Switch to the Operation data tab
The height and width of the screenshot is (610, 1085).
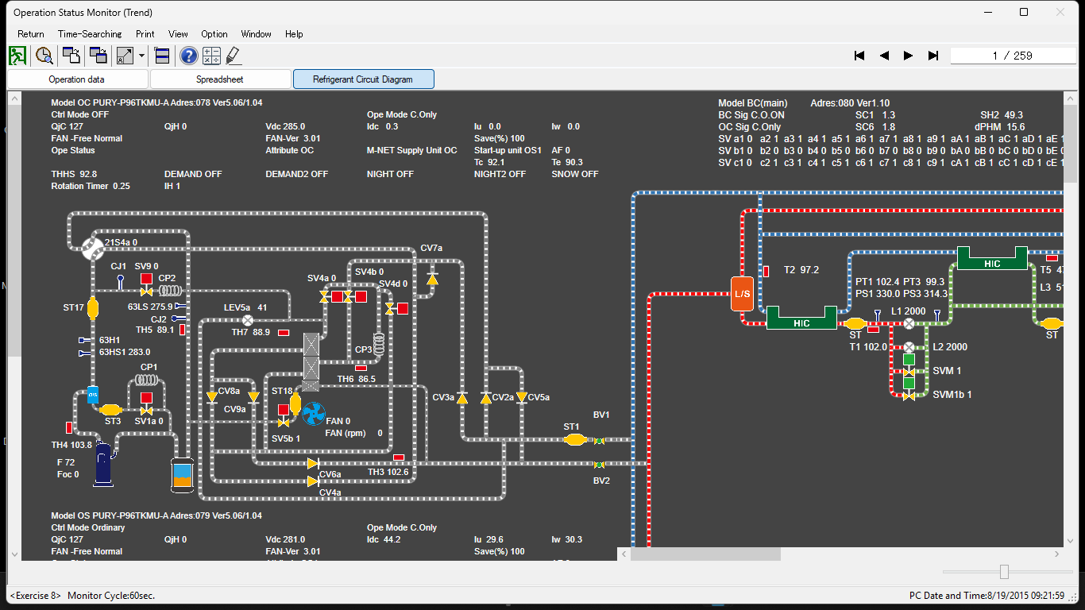point(77,79)
